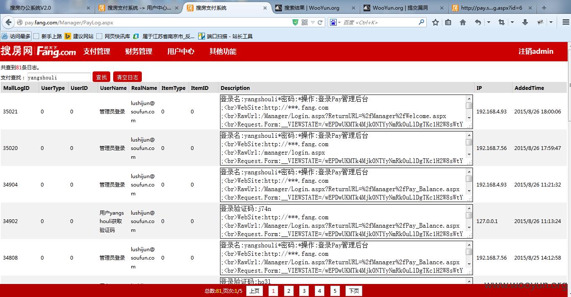The height and width of the screenshot is (297, 571).
Task: Jump to page 3 of logs
Action: pyautogui.click(x=304, y=291)
